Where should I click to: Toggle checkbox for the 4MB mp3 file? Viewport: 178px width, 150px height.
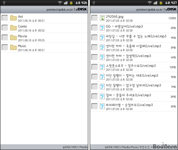click(x=94, y=57)
